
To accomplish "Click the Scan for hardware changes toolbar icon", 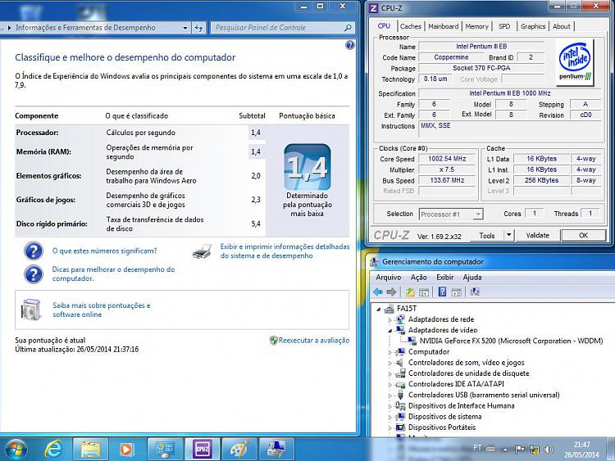I will tap(475, 292).
